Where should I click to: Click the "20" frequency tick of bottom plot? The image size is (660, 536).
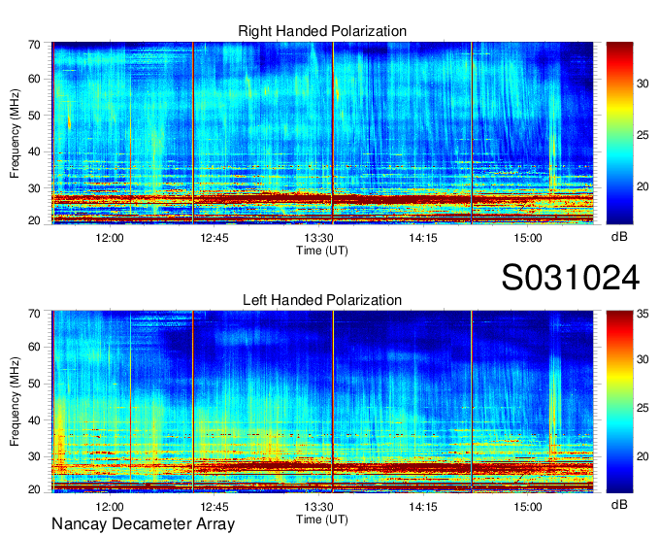click(34, 489)
